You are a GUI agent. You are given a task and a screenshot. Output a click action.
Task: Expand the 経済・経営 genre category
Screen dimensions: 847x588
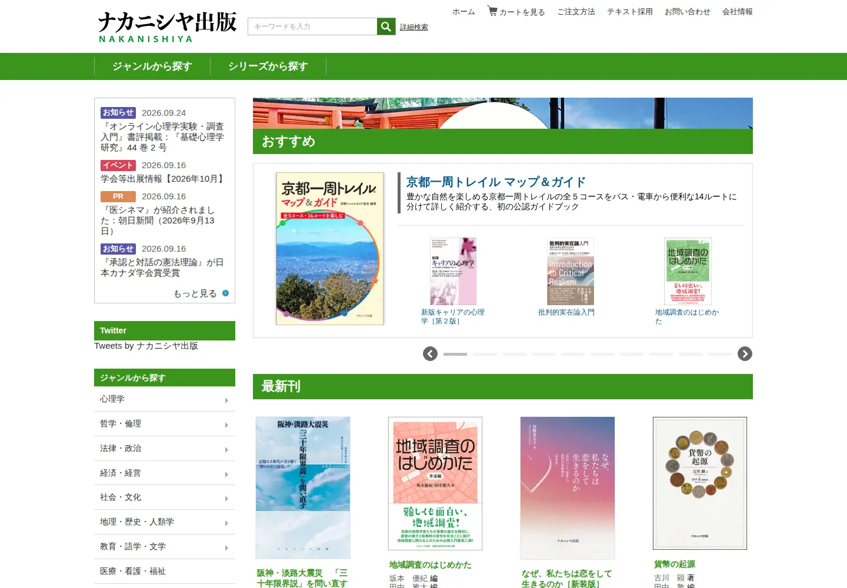click(x=165, y=473)
